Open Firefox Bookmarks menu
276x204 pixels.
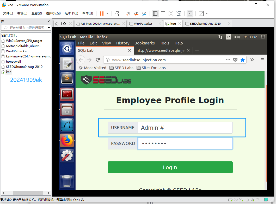(144, 43)
